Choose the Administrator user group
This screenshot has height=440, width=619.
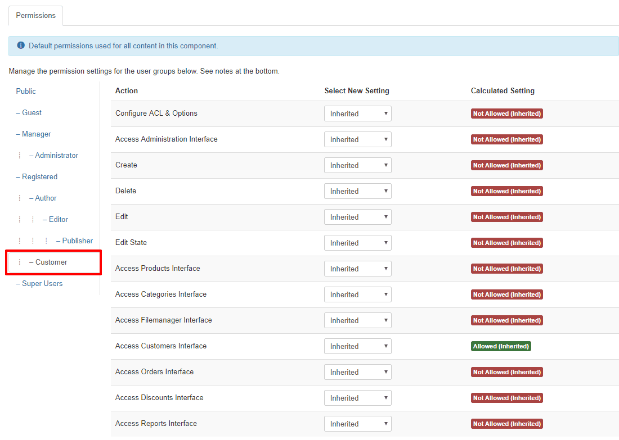[56, 155]
